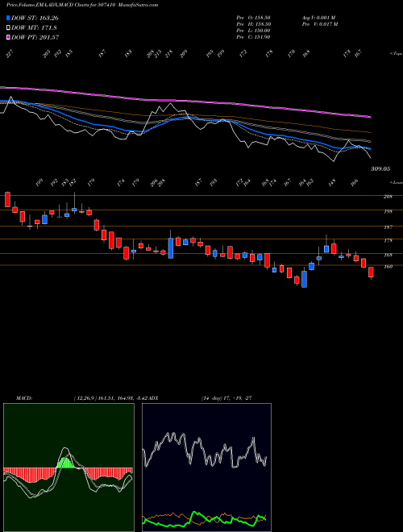Click the 227 tops label at far left
Viewport: 403px width, 532px height.
point(10,54)
